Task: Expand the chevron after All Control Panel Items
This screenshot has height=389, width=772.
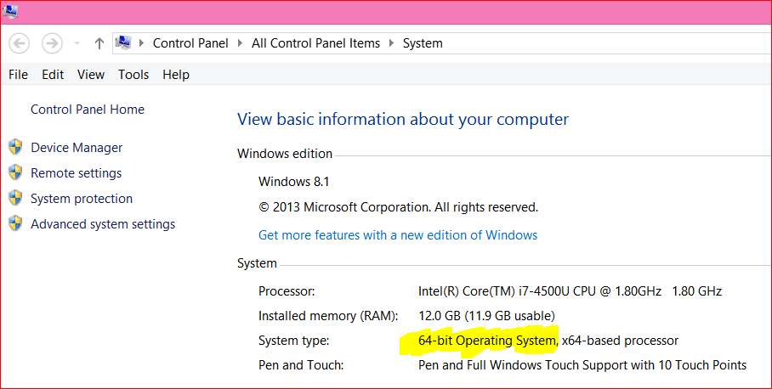Action: point(391,42)
